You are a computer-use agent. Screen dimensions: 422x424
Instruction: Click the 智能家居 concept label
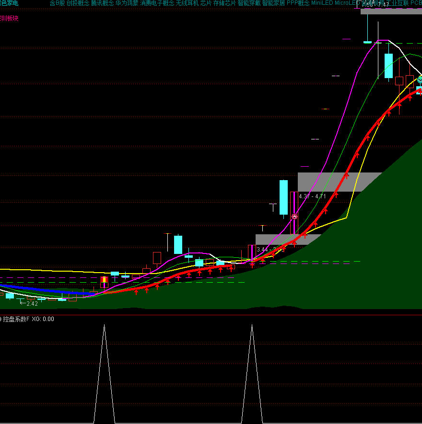273,3
